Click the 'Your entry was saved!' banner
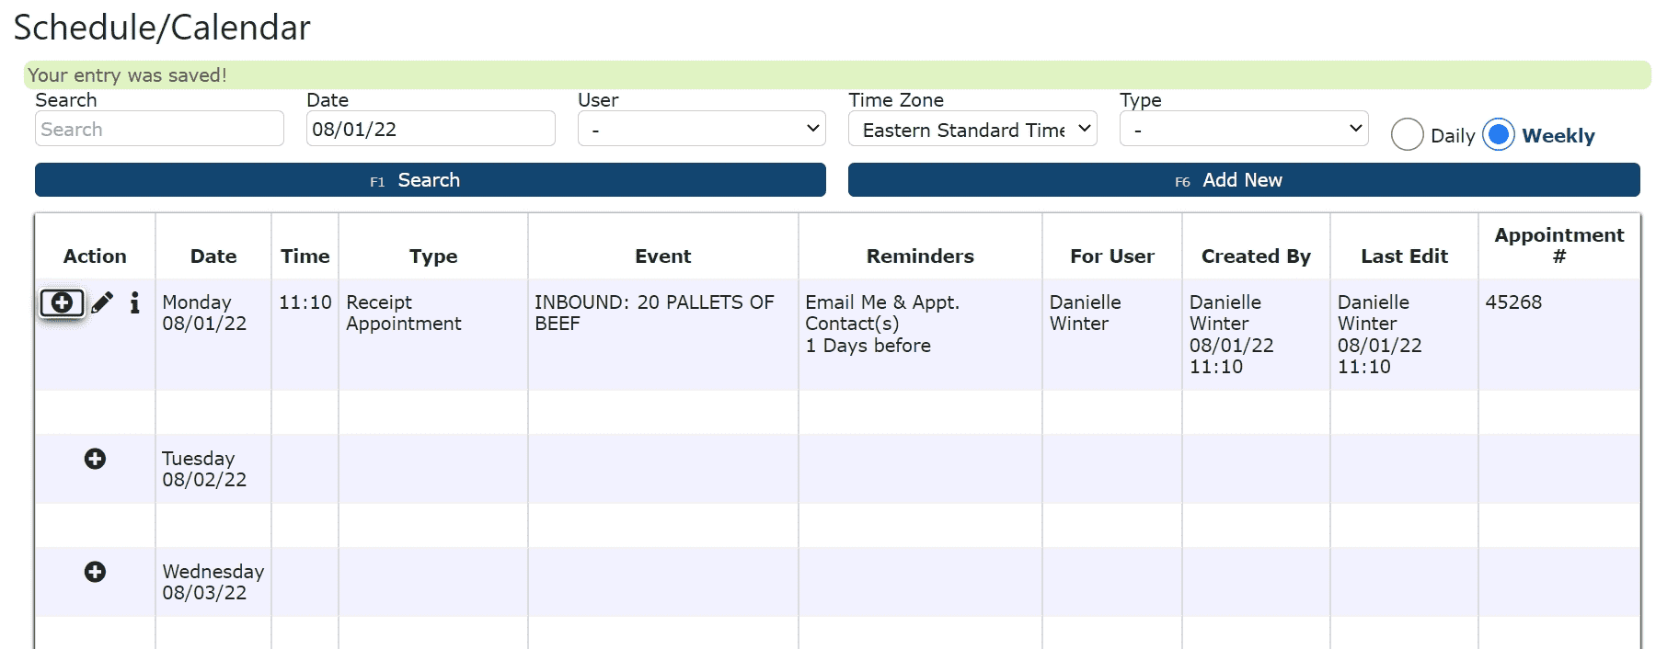Screen dimensions: 1679x649 coord(837,75)
